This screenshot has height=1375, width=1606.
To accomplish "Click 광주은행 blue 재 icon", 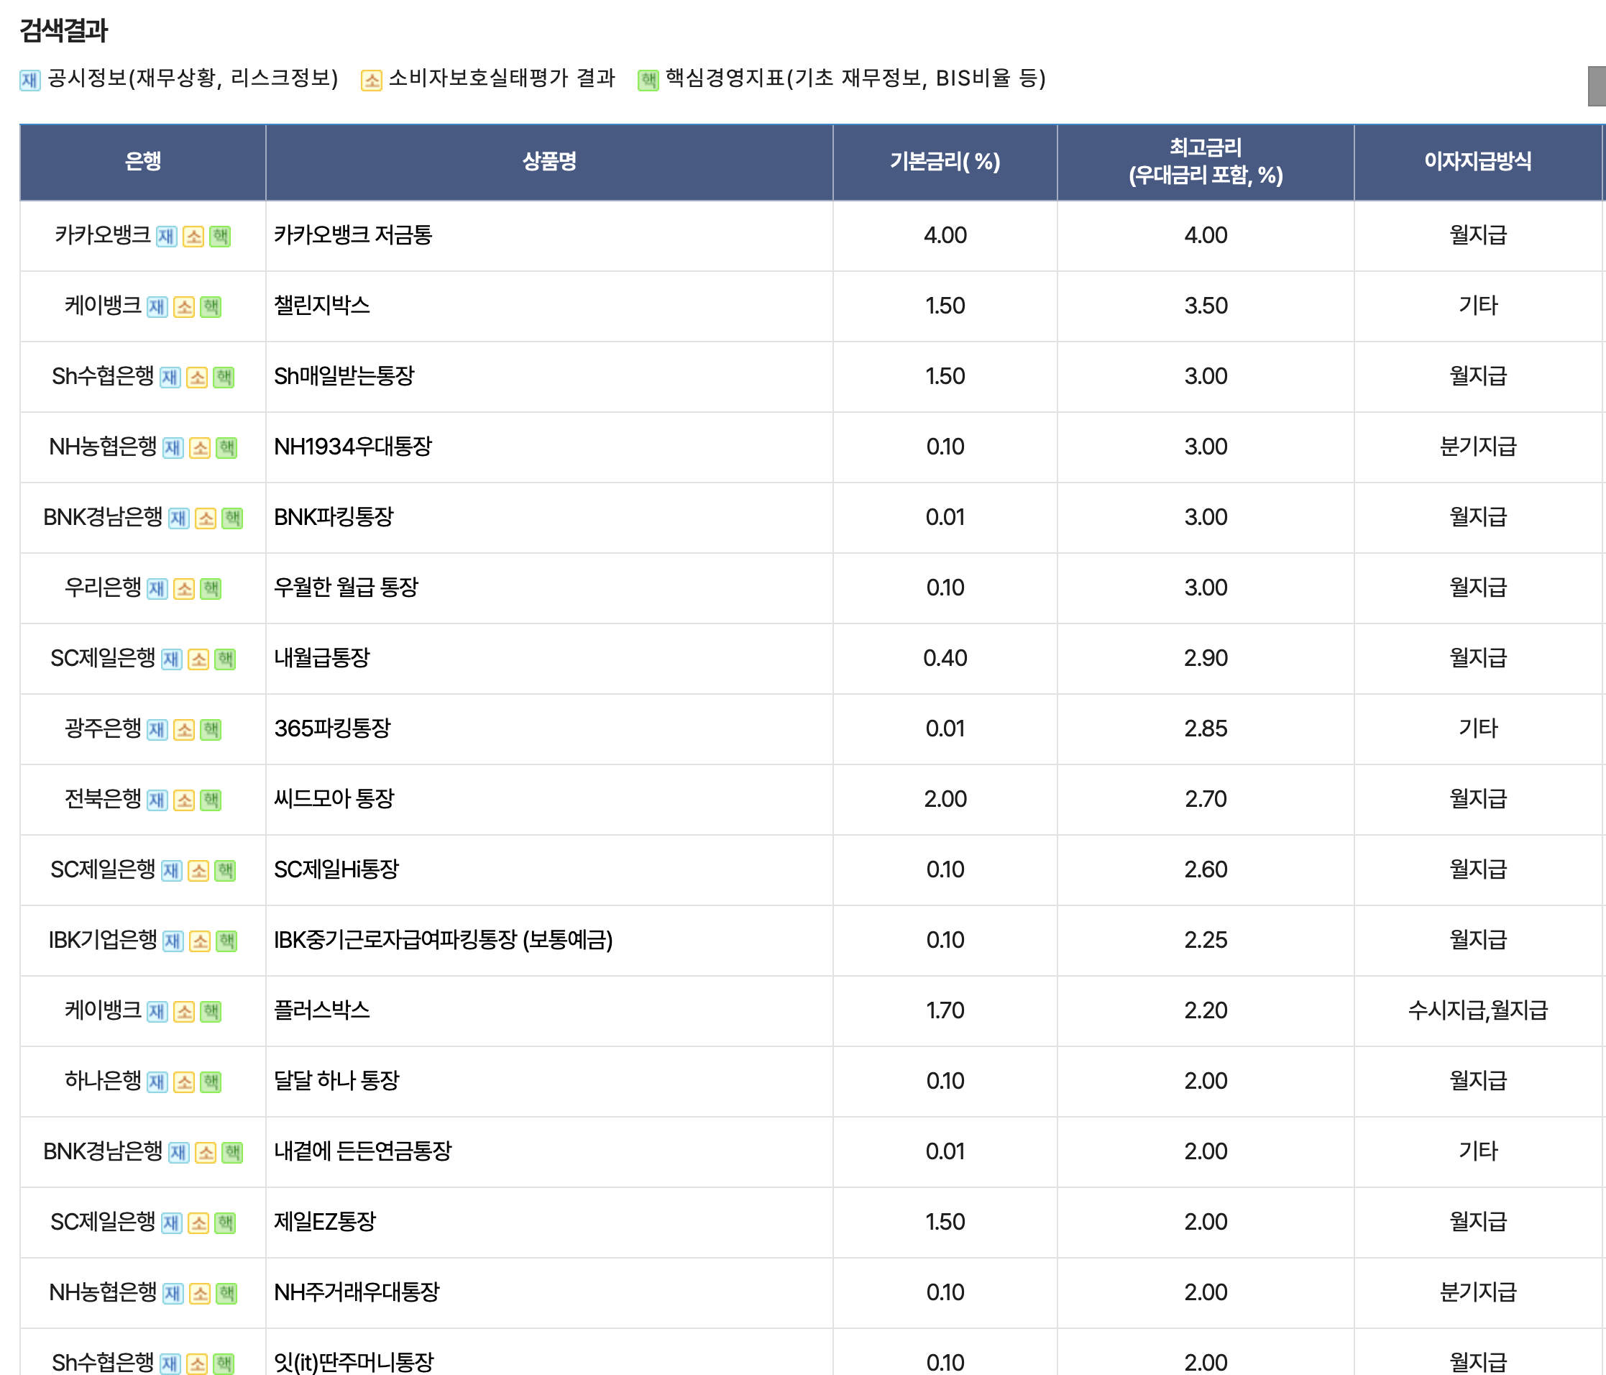I will click(157, 730).
